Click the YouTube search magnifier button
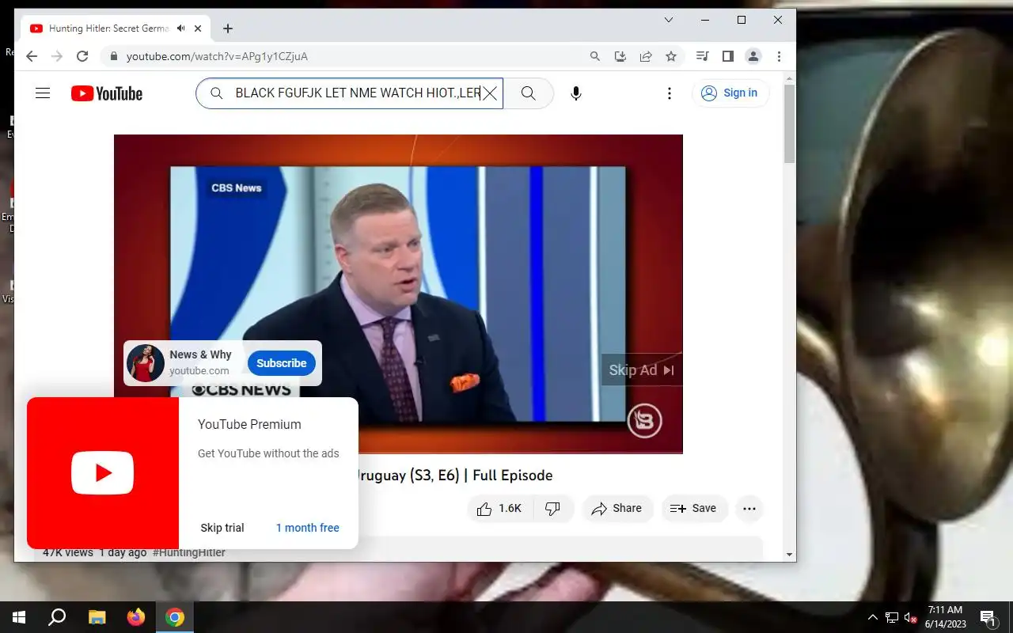 point(529,93)
